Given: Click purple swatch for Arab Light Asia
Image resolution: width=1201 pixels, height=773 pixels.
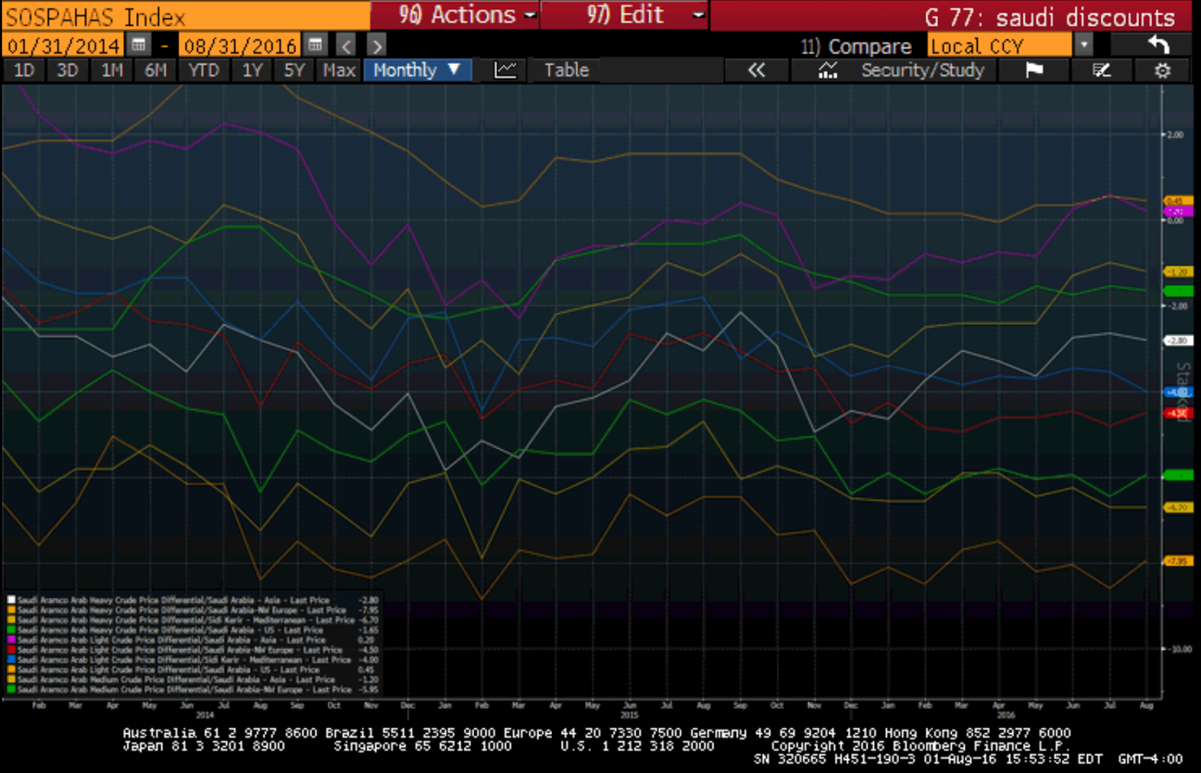Looking at the screenshot, I should pos(11,640).
